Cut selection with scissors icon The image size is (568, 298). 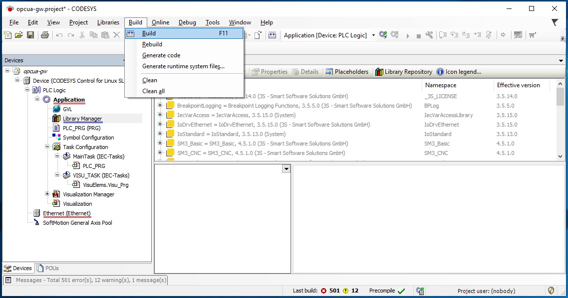pos(82,35)
